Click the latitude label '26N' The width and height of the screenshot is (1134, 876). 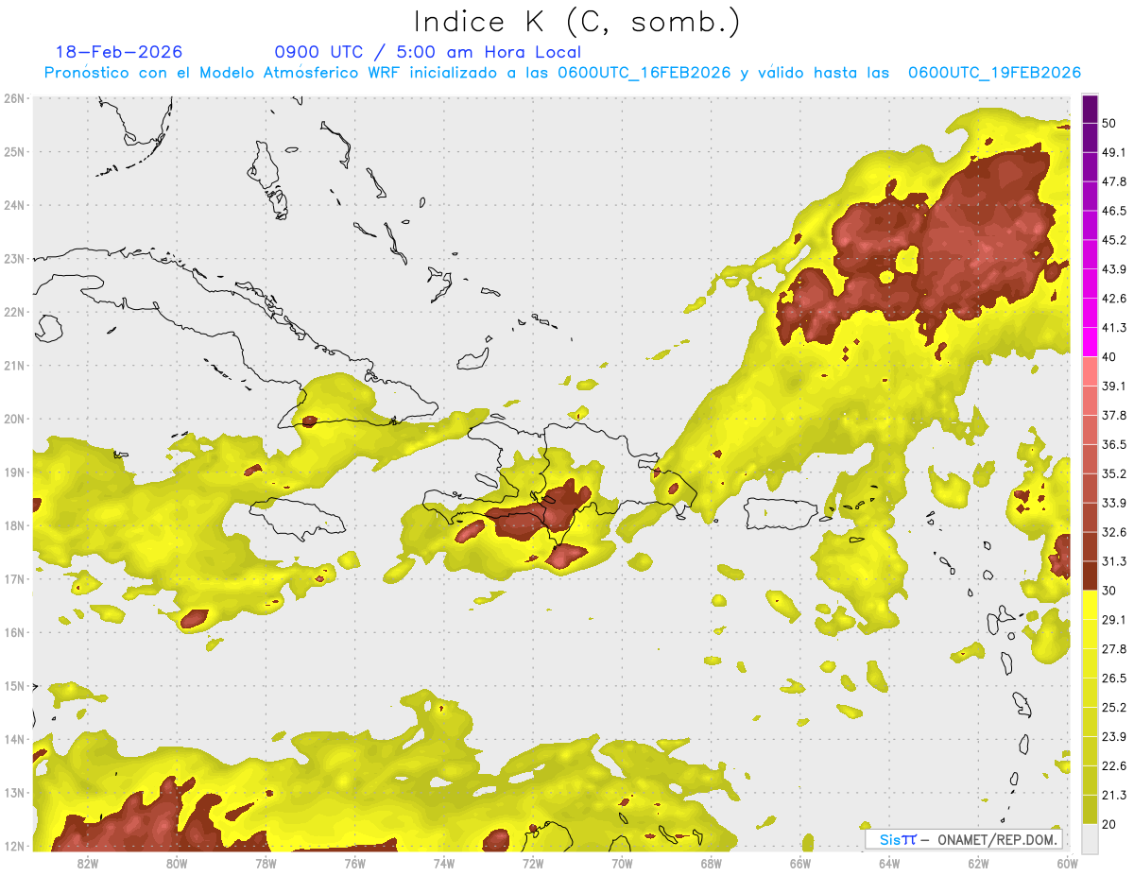14,98
